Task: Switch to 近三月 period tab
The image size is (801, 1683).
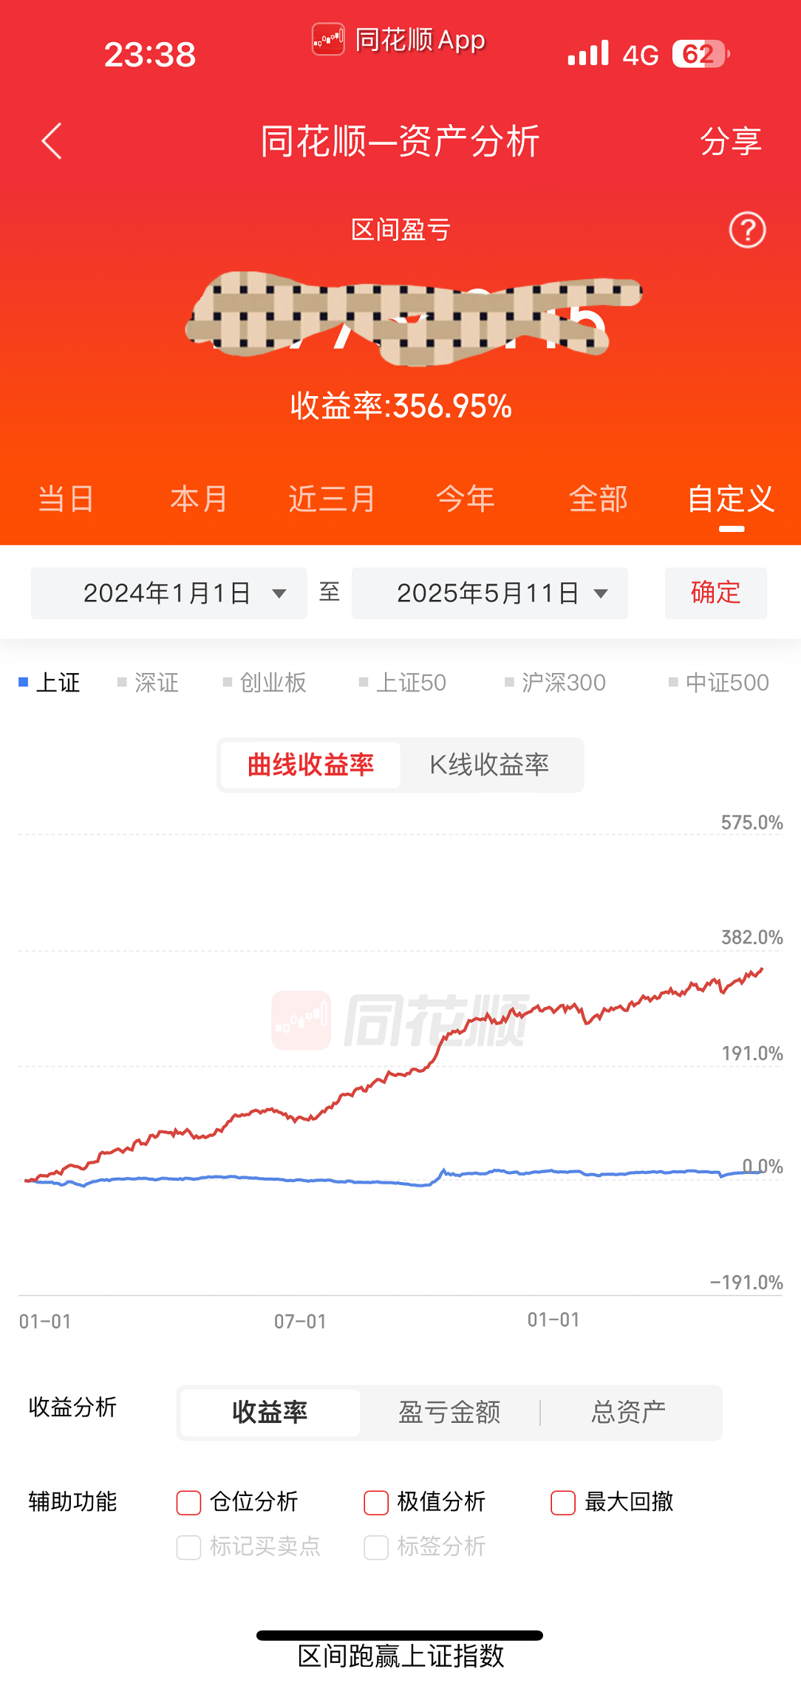Action: [333, 499]
